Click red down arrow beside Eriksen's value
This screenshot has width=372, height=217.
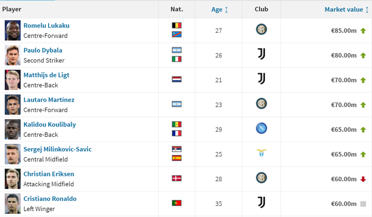click(363, 179)
